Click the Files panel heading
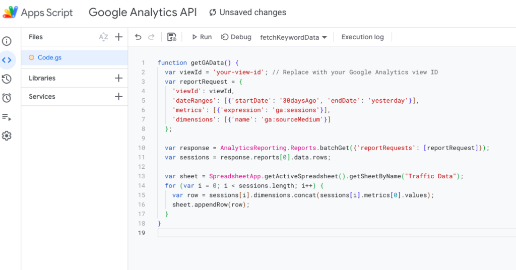This screenshot has width=516, height=270. [36, 37]
